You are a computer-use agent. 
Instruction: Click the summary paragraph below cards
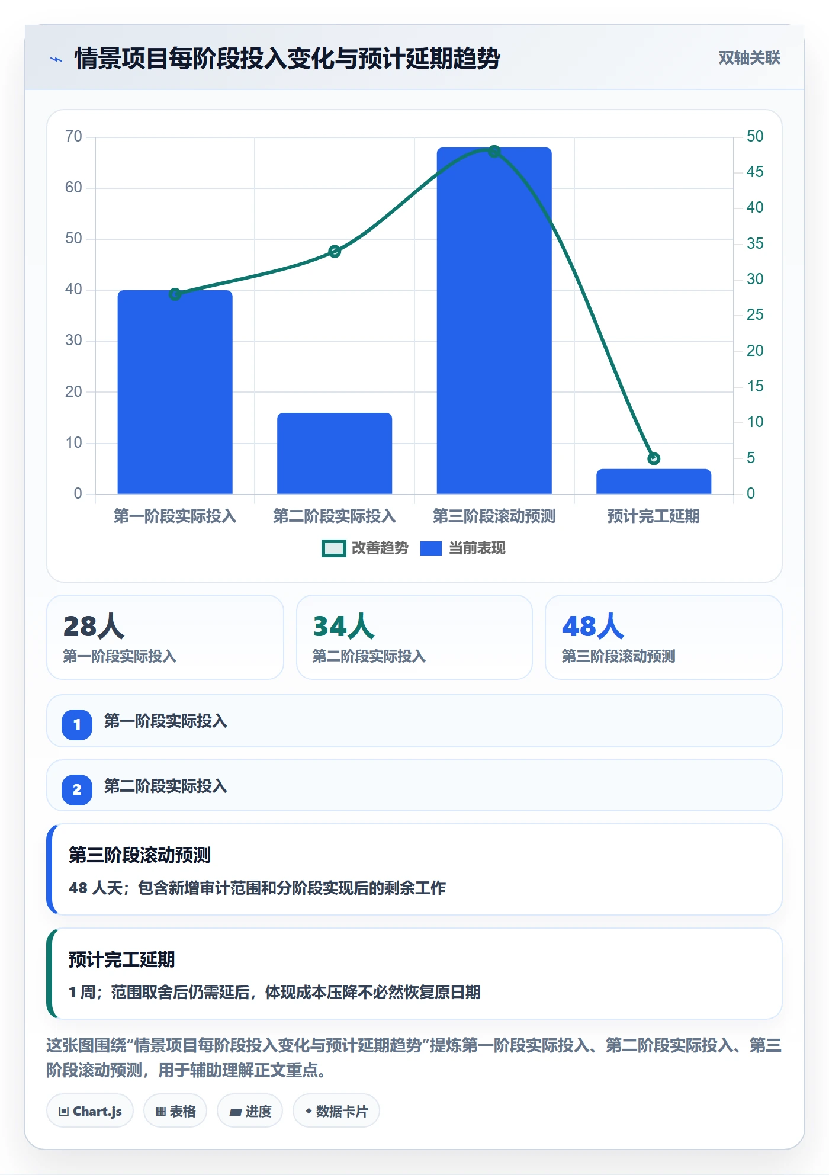click(415, 1058)
